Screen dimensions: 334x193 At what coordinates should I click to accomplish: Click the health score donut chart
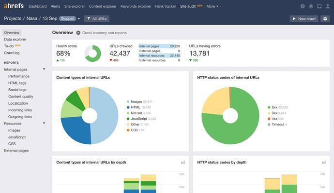click(92, 54)
